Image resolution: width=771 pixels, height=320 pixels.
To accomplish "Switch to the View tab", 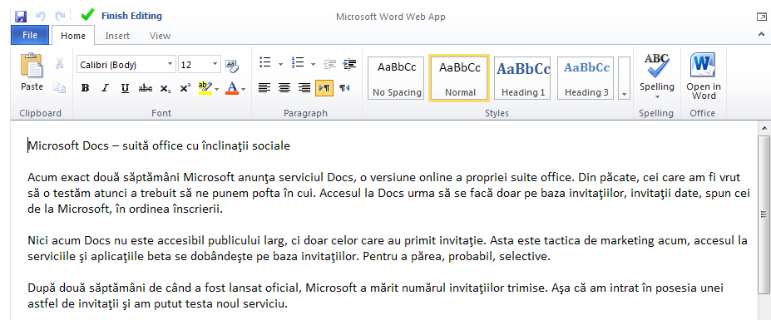I will (x=160, y=36).
